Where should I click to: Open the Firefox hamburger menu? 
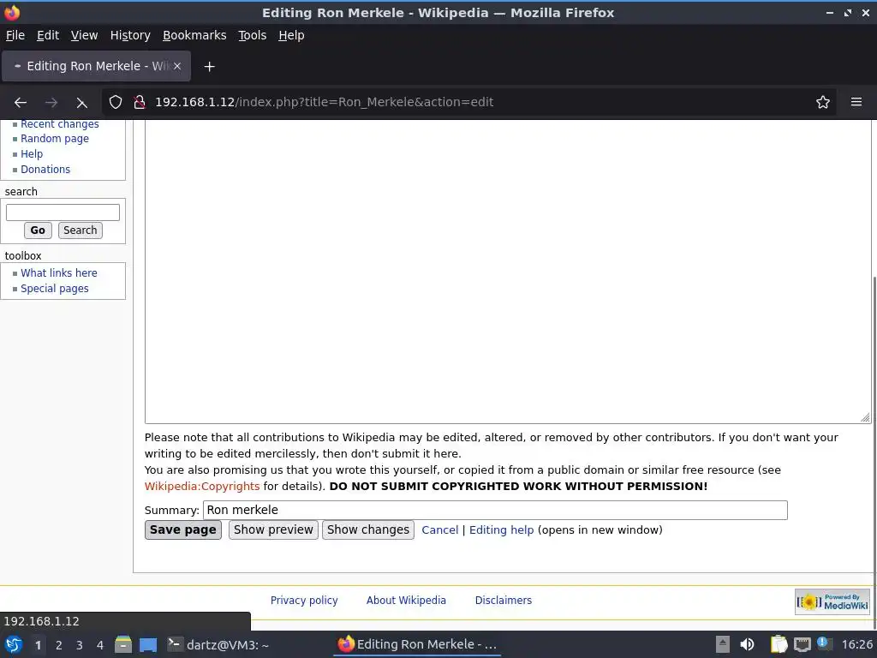(x=856, y=103)
